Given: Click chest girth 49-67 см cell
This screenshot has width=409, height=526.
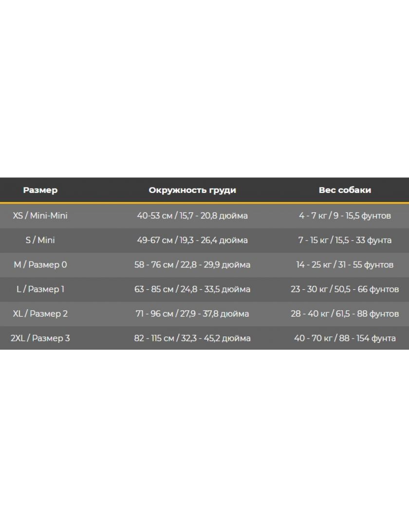Looking at the screenshot, I should point(192,240).
